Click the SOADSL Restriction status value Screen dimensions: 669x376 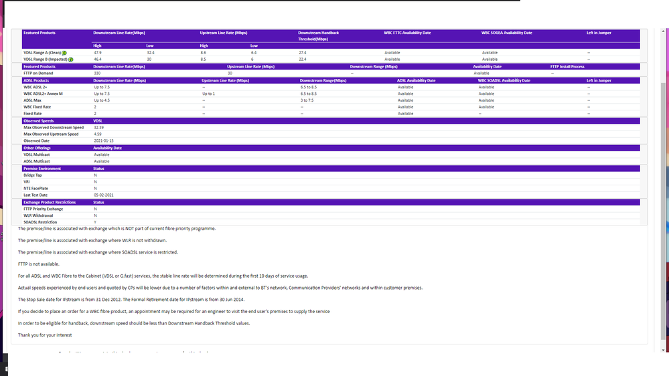(95, 222)
